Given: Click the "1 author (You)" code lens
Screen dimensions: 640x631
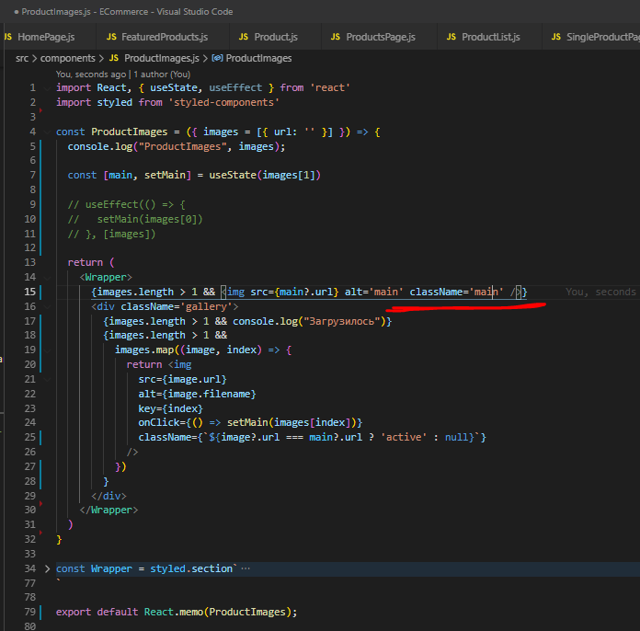Looking at the screenshot, I should [x=162, y=74].
